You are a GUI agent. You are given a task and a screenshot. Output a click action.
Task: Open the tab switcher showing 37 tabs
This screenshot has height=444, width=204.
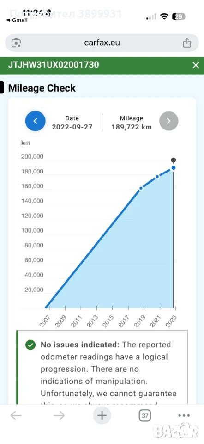[144, 416]
